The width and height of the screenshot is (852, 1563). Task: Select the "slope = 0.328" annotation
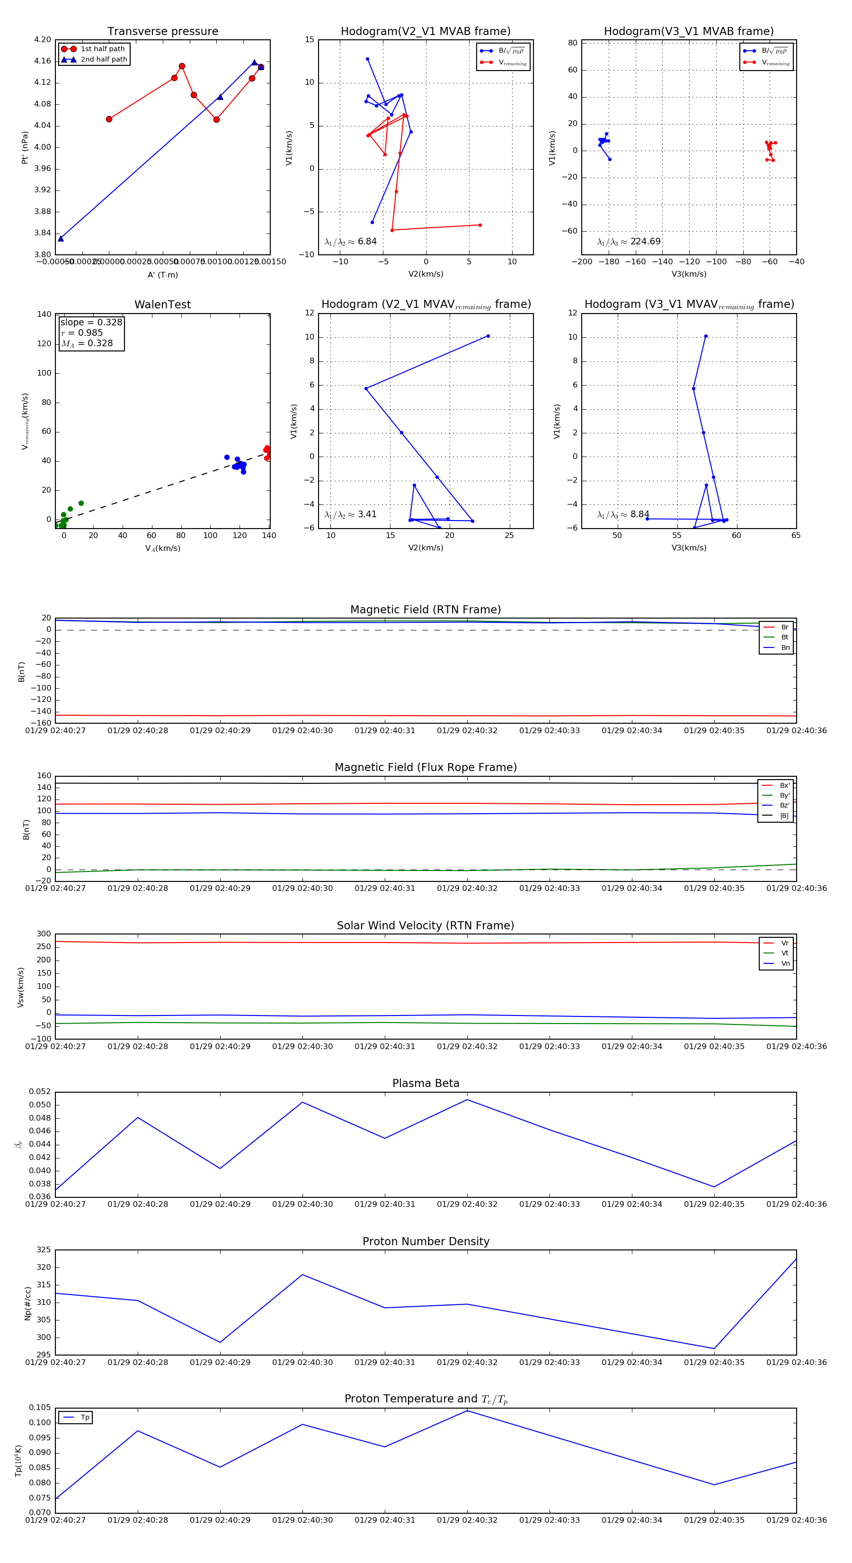(x=91, y=323)
